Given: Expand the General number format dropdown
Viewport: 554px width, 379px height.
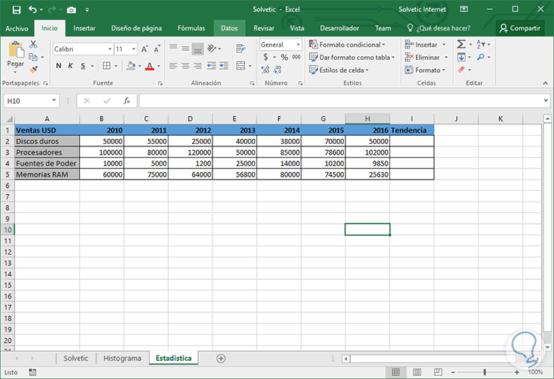Looking at the screenshot, I should pos(298,45).
